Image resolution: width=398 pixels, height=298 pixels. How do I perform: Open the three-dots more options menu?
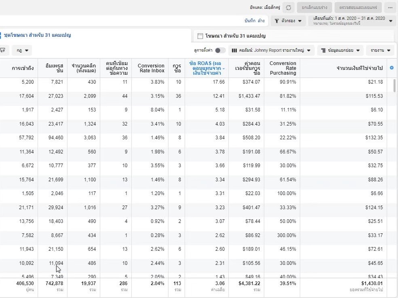click(x=390, y=7)
